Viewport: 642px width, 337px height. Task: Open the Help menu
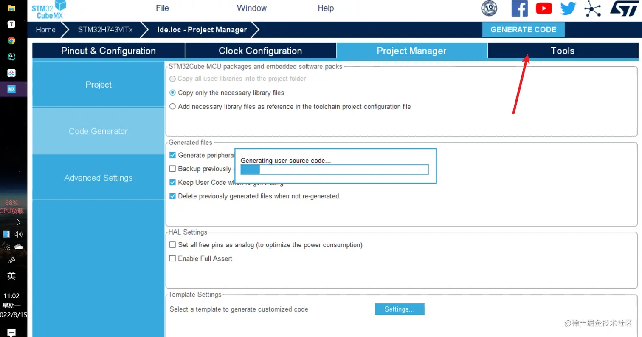click(x=326, y=8)
